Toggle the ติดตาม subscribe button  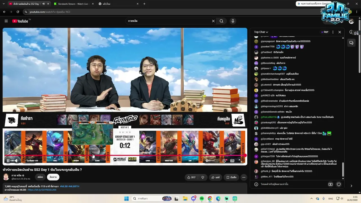pyautogui.click(x=53, y=177)
